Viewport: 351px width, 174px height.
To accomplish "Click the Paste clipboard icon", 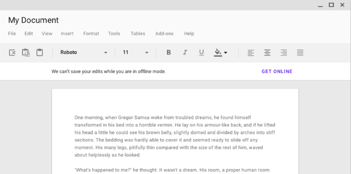I will point(40,52).
